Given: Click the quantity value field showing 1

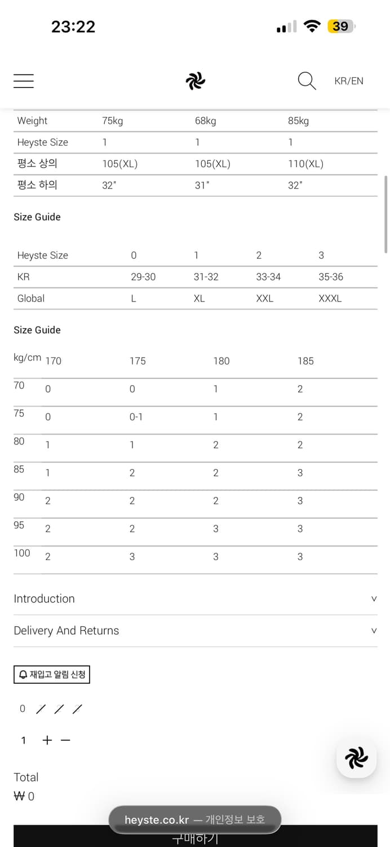Looking at the screenshot, I should pyautogui.click(x=24, y=740).
